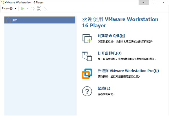The height and width of the screenshot is (120, 169).
Task: Click the home house icon
Action: 8,20
